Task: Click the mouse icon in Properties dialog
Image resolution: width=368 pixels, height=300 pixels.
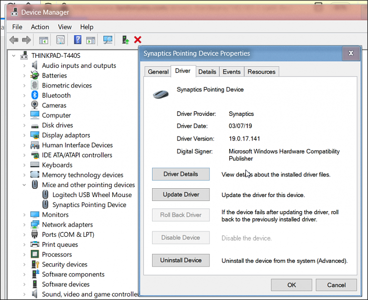Action: [x=161, y=94]
